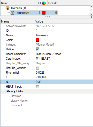
Task: Click the Comment field label
Action: tap(17, 105)
